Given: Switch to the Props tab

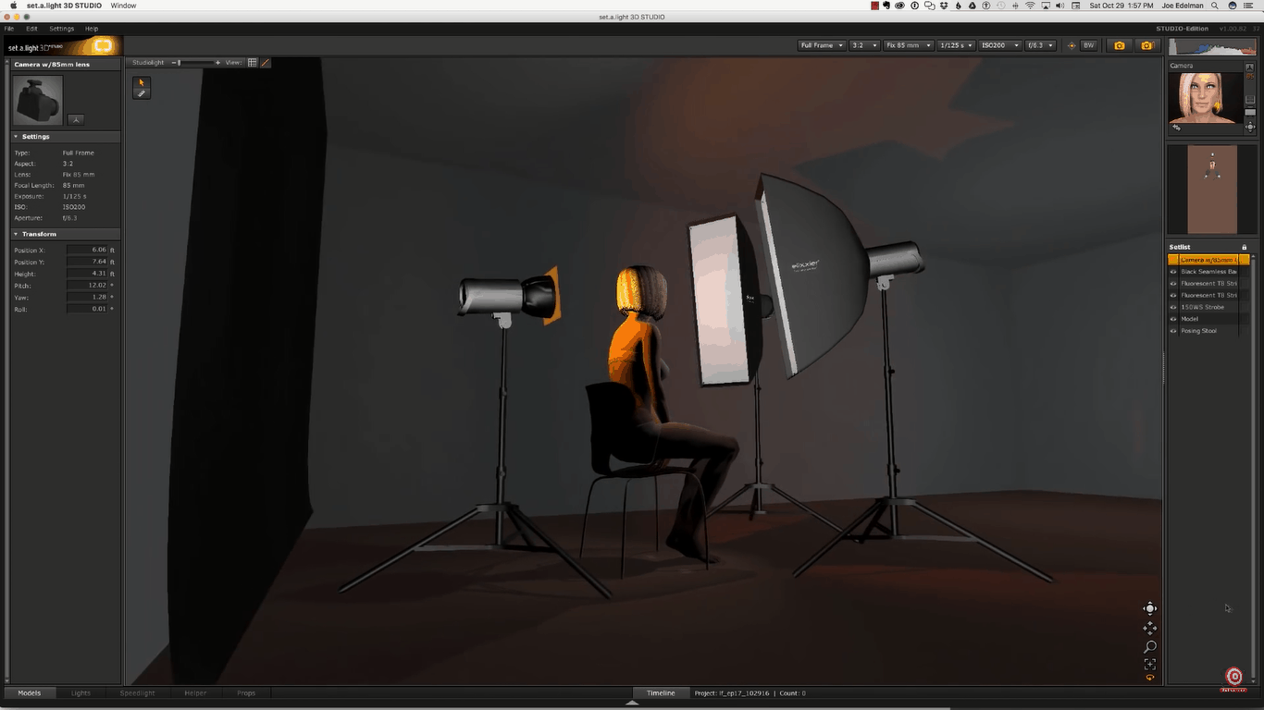Looking at the screenshot, I should click(246, 692).
